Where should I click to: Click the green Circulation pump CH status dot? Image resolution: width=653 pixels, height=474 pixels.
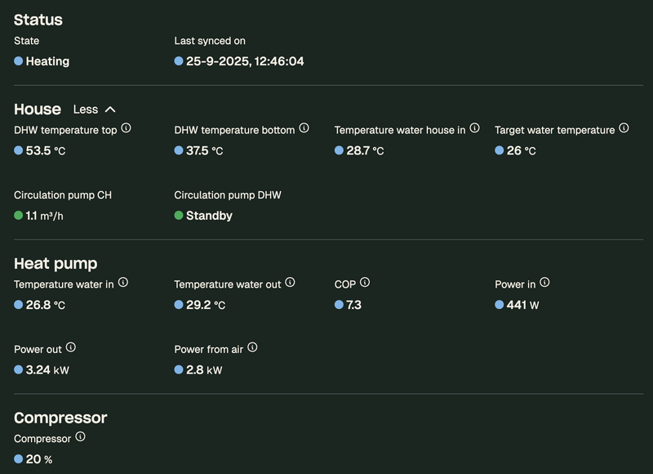click(19, 216)
